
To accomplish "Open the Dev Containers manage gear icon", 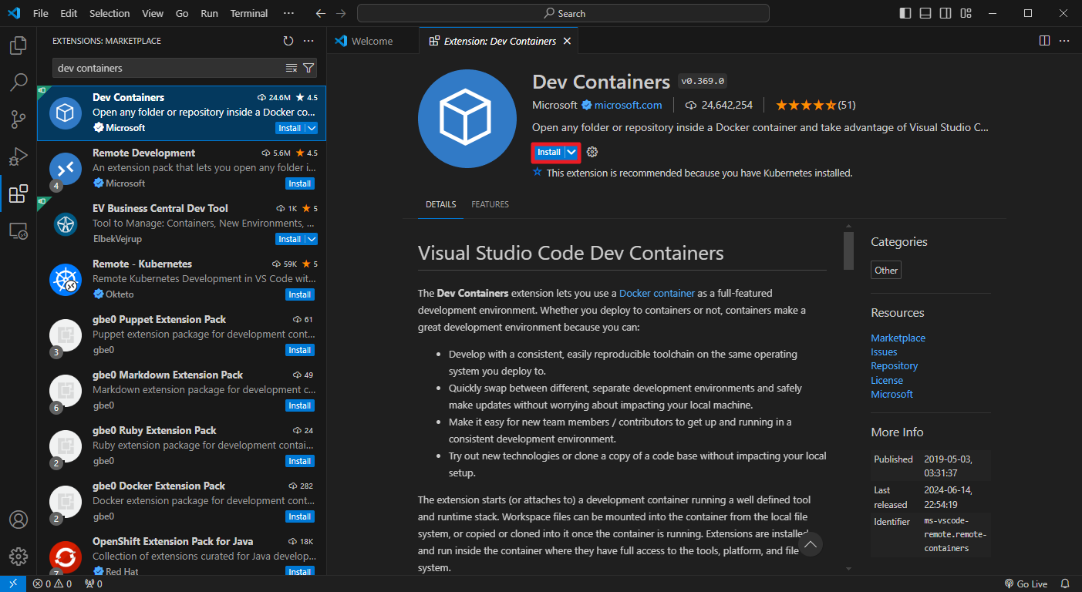I will [x=592, y=152].
